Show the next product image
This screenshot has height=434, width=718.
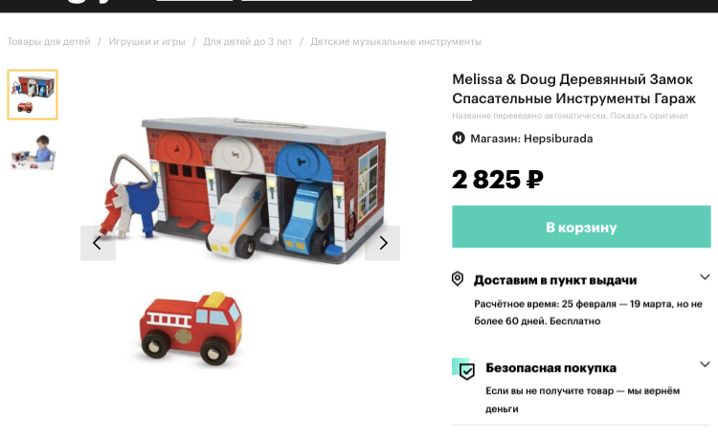point(382,243)
